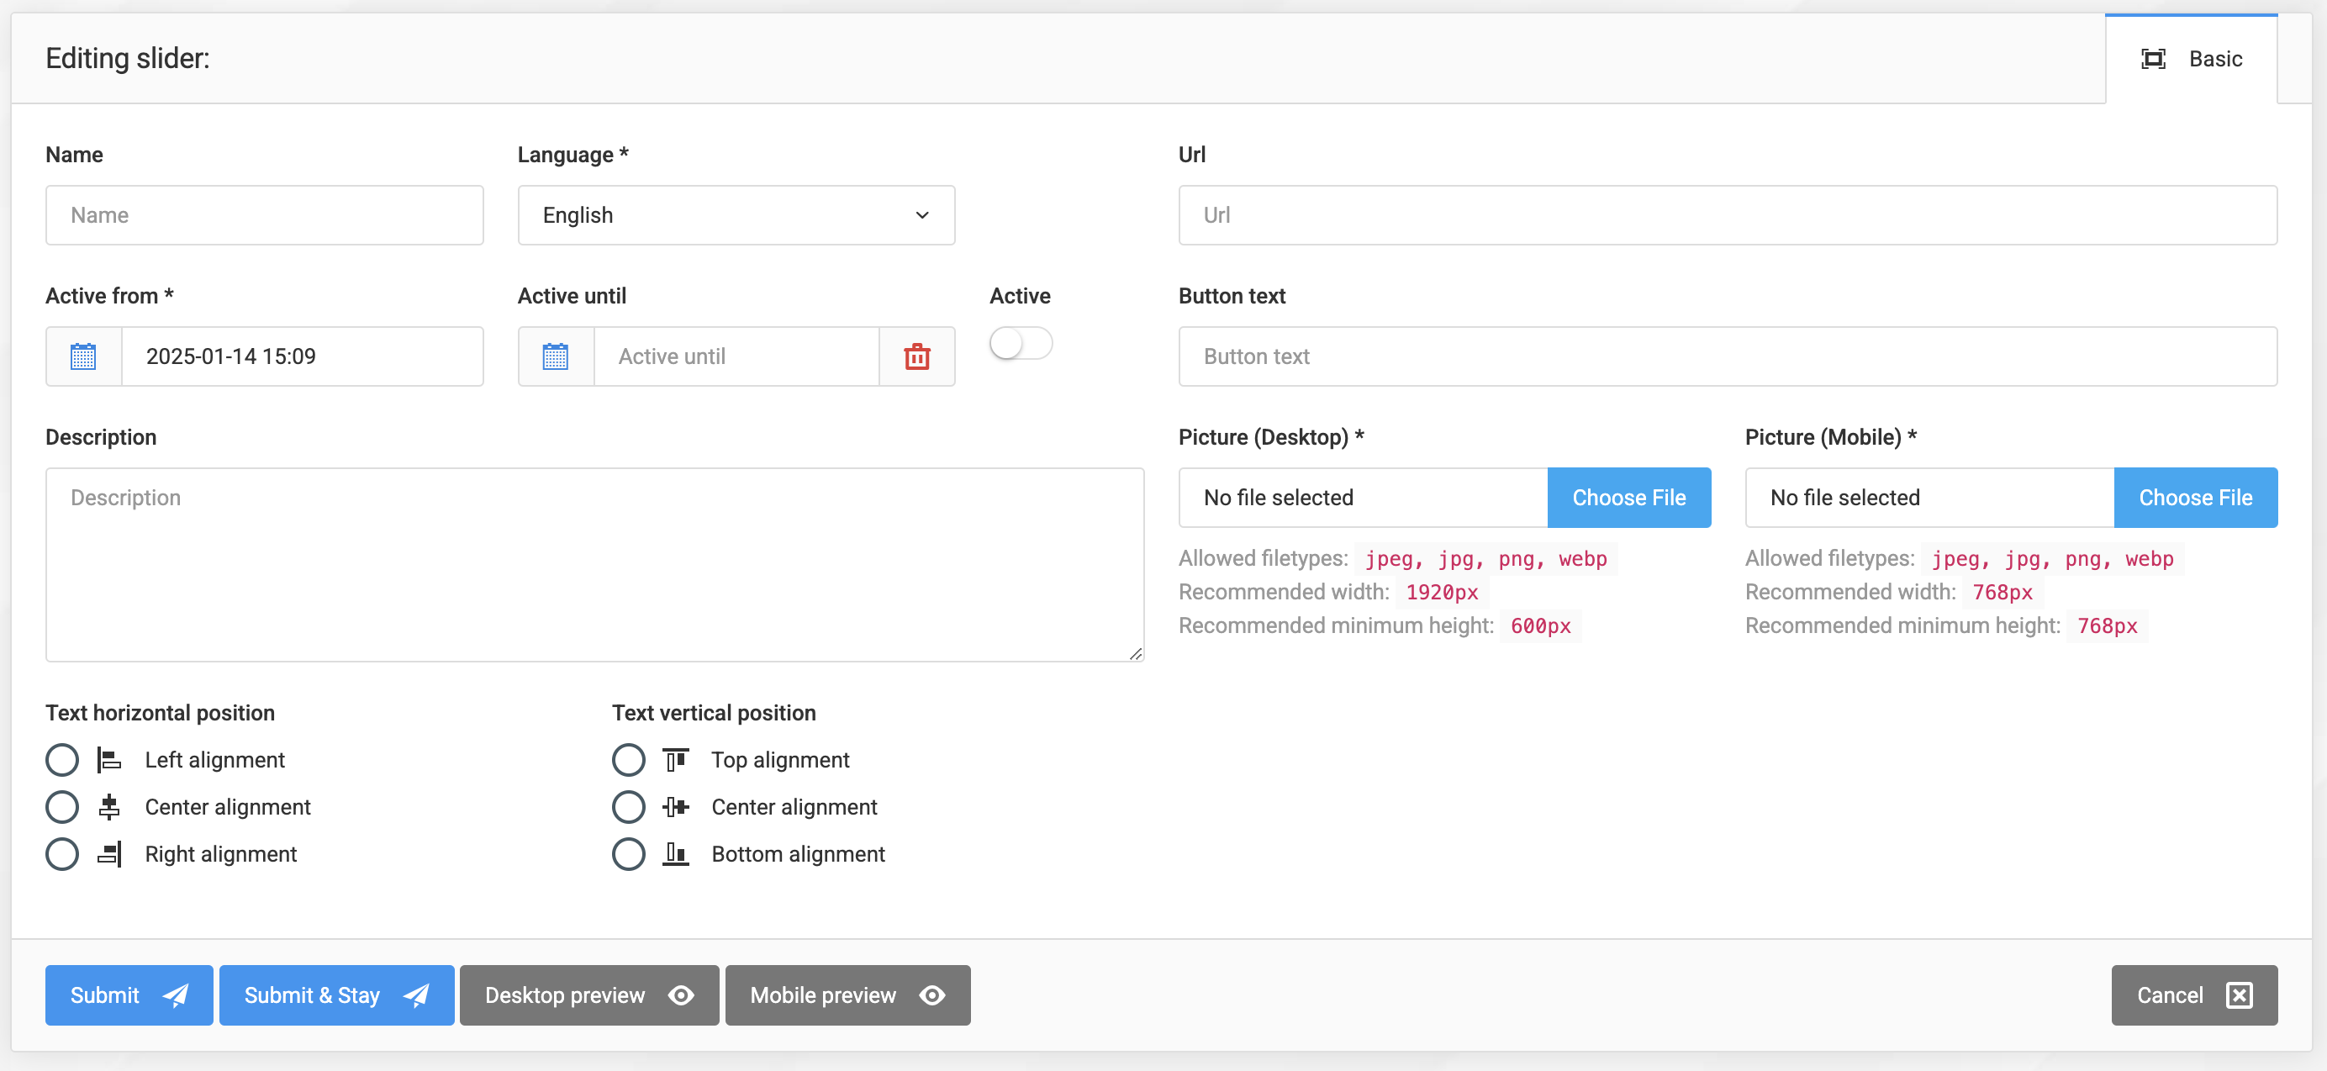This screenshot has width=2327, height=1071.
Task: Enable the Active toggle switch
Action: point(1020,343)
